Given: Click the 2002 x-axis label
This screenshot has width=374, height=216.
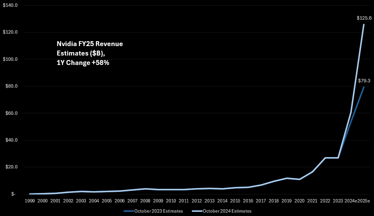Looking at the screenshot, I should (x=68, y=201).
